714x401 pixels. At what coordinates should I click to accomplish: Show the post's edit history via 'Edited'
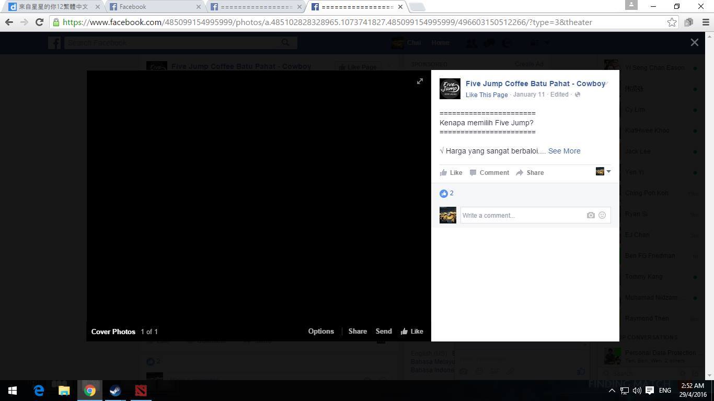(559, 95)
